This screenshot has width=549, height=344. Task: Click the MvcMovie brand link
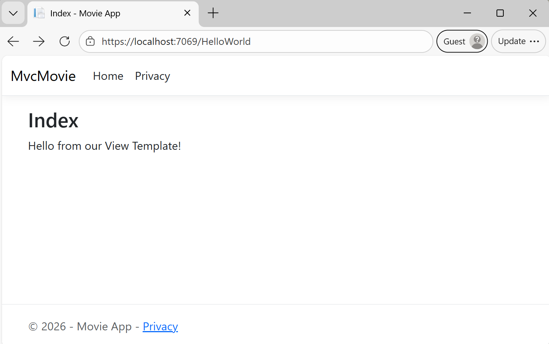click(43, 76)
